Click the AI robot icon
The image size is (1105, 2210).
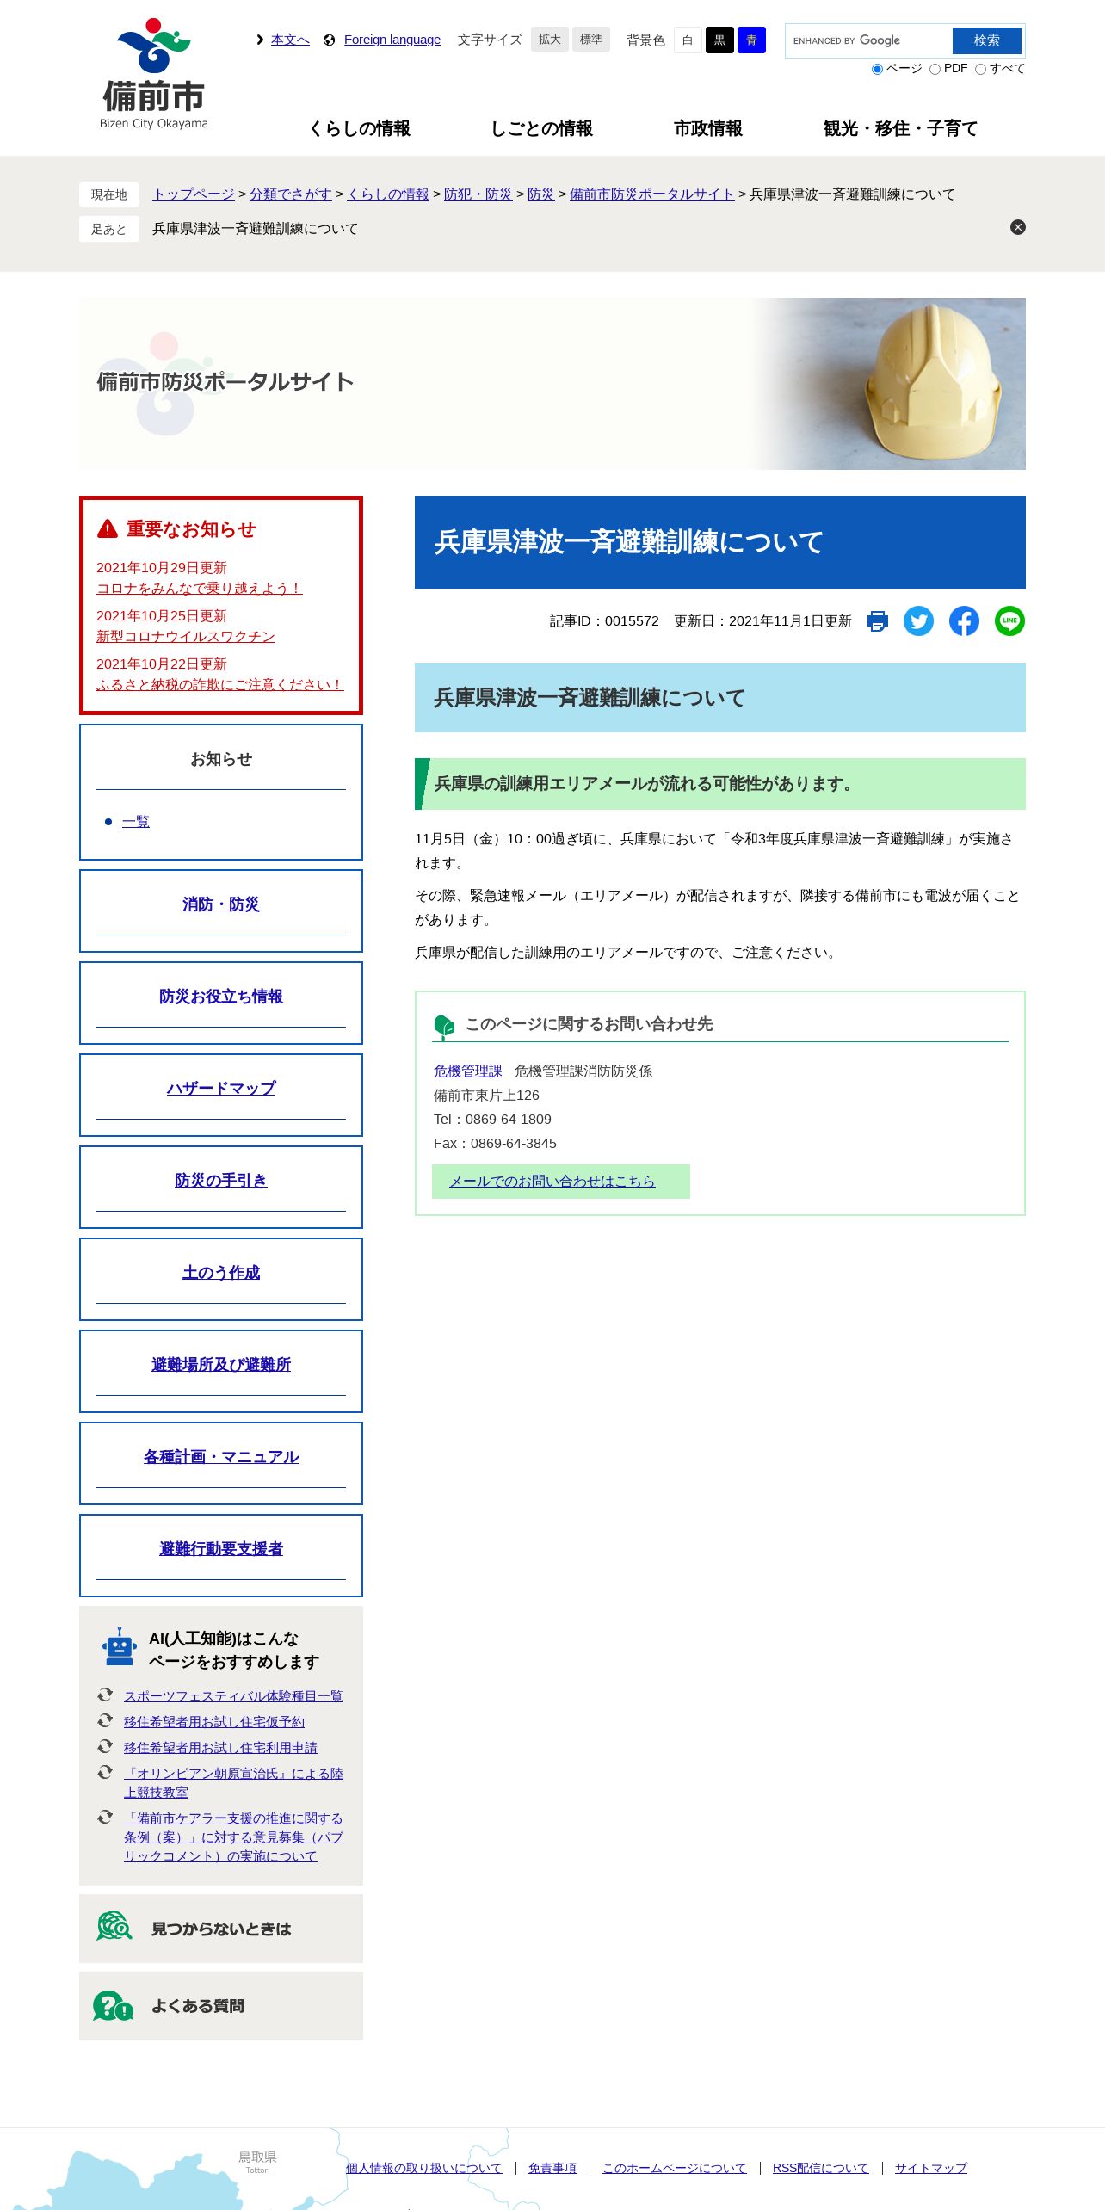[119, 1645]
